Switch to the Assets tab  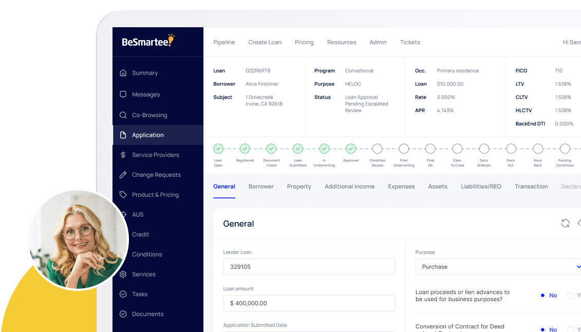click(x=438, y=187)
